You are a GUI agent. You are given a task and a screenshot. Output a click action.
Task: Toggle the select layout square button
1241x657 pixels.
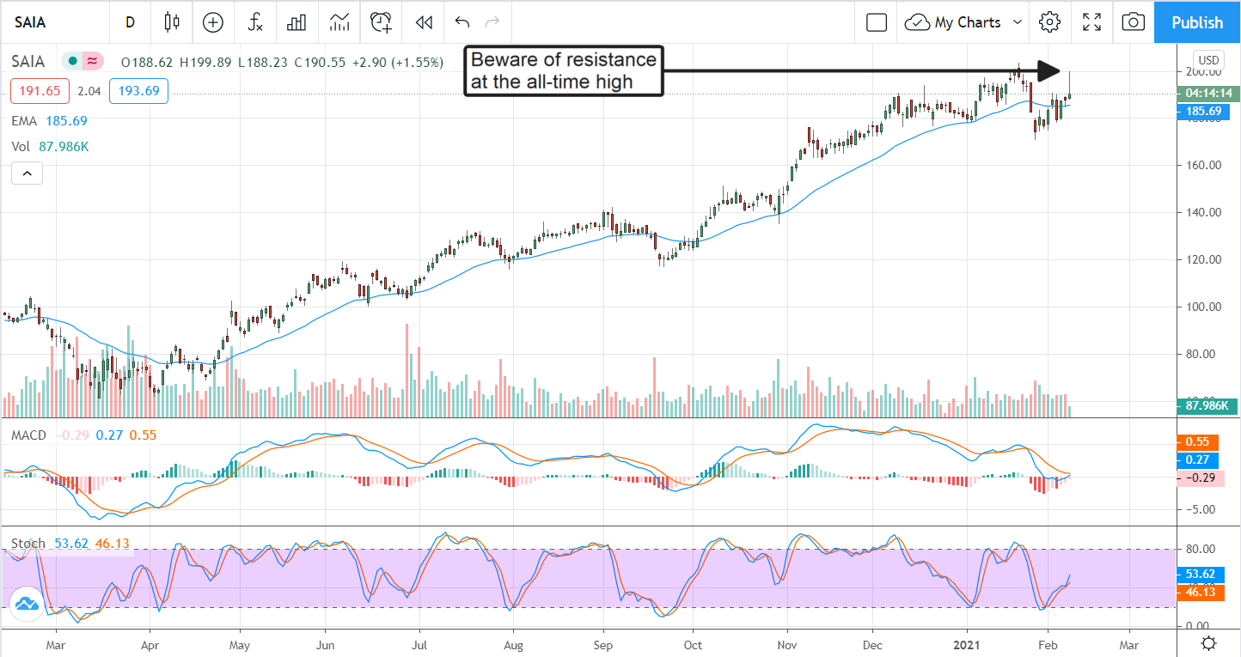pos(877,22)
